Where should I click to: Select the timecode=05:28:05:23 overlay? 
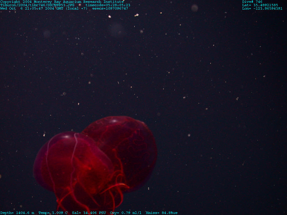[x=108, y=5]
